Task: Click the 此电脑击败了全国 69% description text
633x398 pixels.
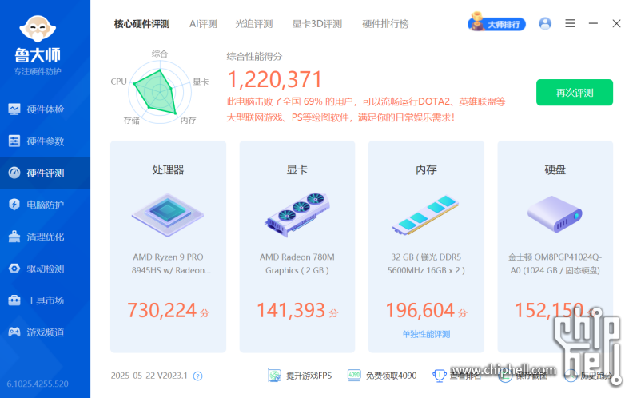Action: click(366, 109)
